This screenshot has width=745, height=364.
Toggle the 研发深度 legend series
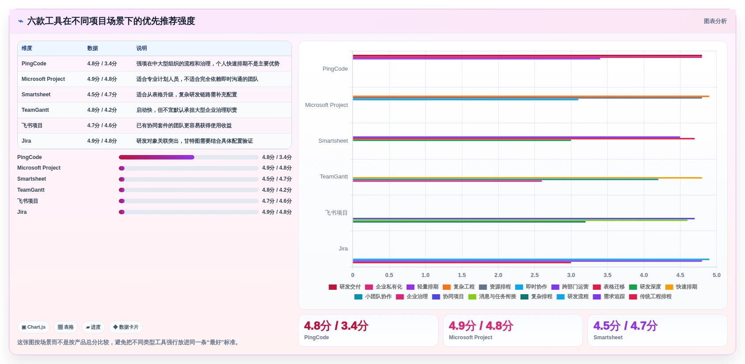[645, 287]
